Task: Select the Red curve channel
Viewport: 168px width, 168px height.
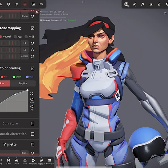Action: pos(4,77)
